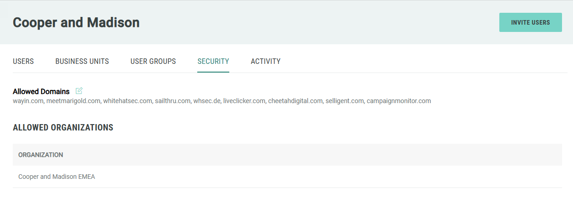
Task: Click the edit icon beside Allowed Domains
Action: point(79,91)
